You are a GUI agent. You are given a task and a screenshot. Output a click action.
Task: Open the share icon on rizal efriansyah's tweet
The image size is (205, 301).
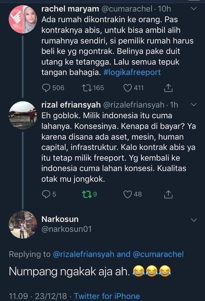point(168,194)
